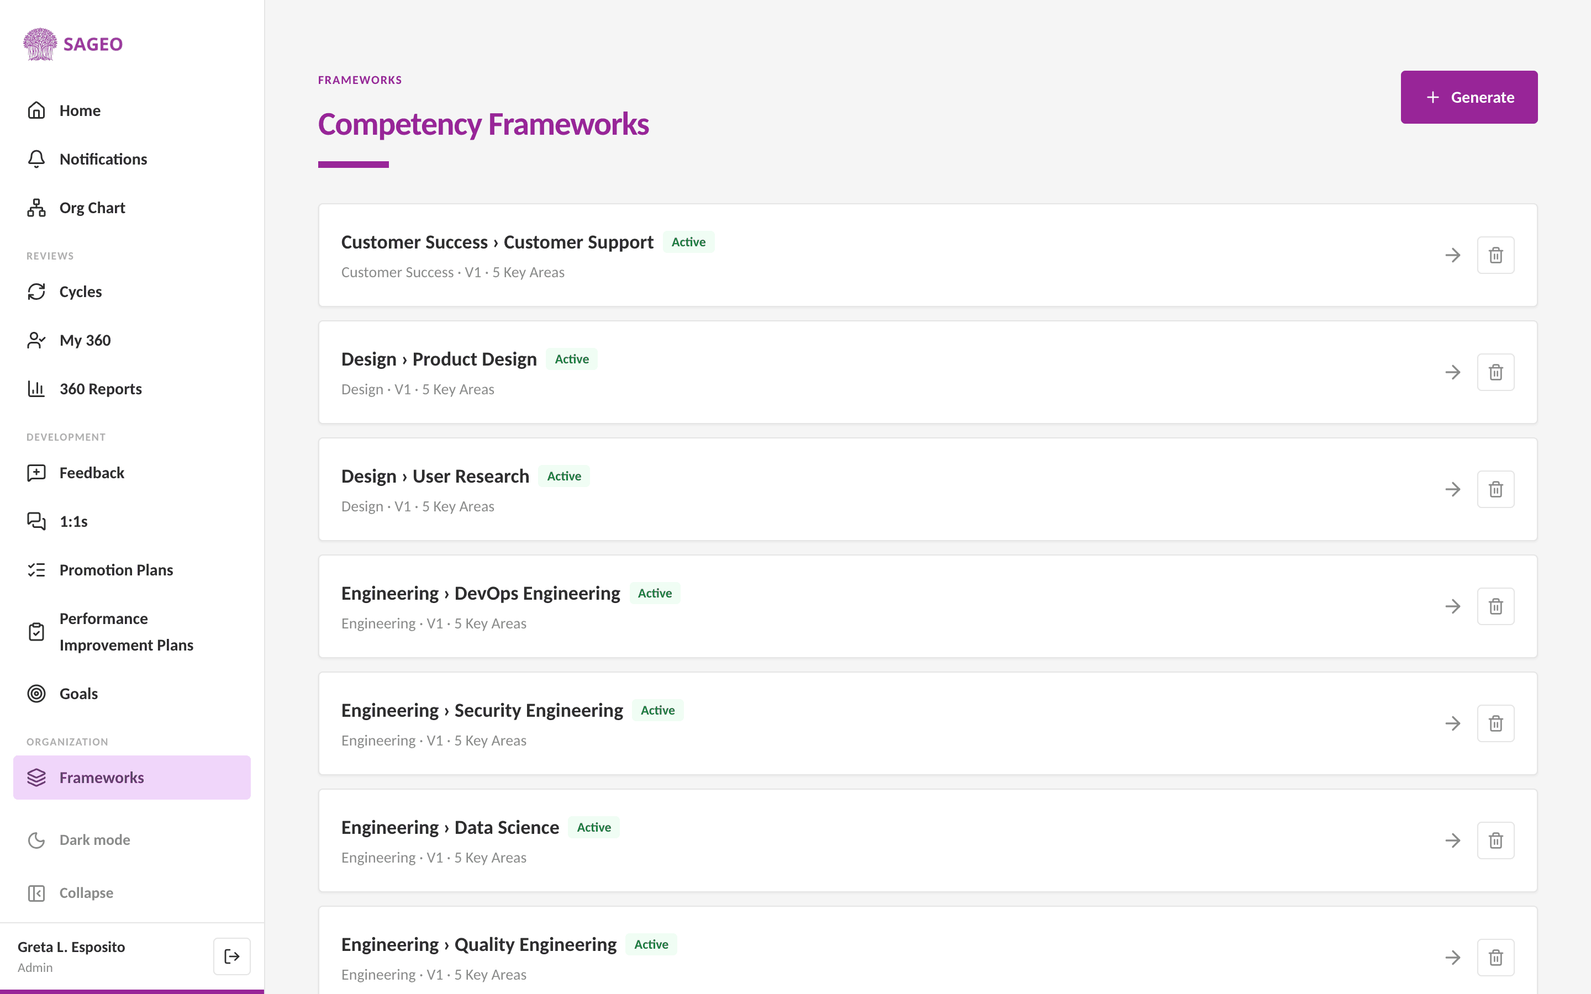This screenshot has height=994, width=1591.
Task: Delete the DevOps Engineering framework
Action: pyautogui.click(x=1495, y=606)
